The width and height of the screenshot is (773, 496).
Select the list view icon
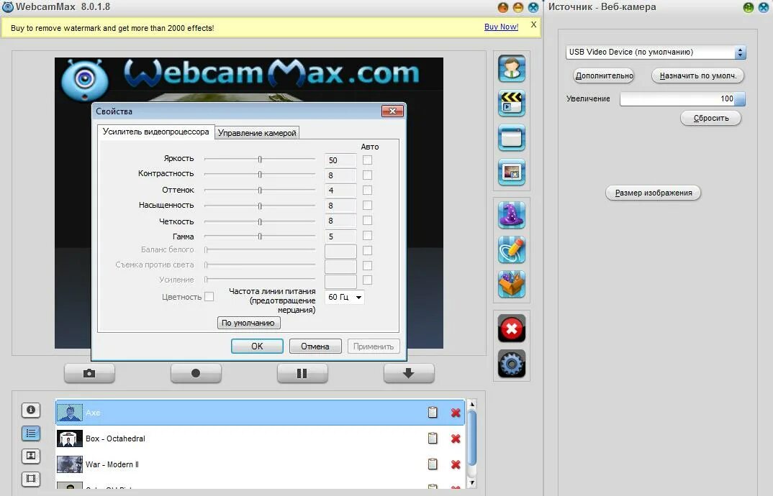point(30,433)
